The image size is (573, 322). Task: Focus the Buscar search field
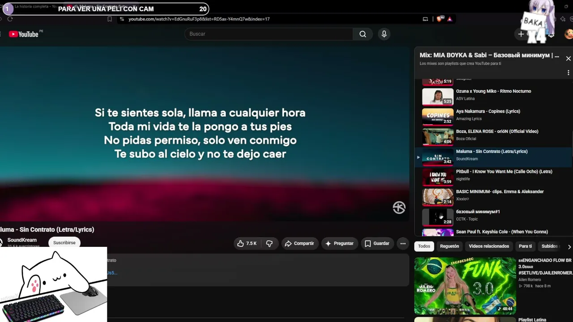point(269,34)
